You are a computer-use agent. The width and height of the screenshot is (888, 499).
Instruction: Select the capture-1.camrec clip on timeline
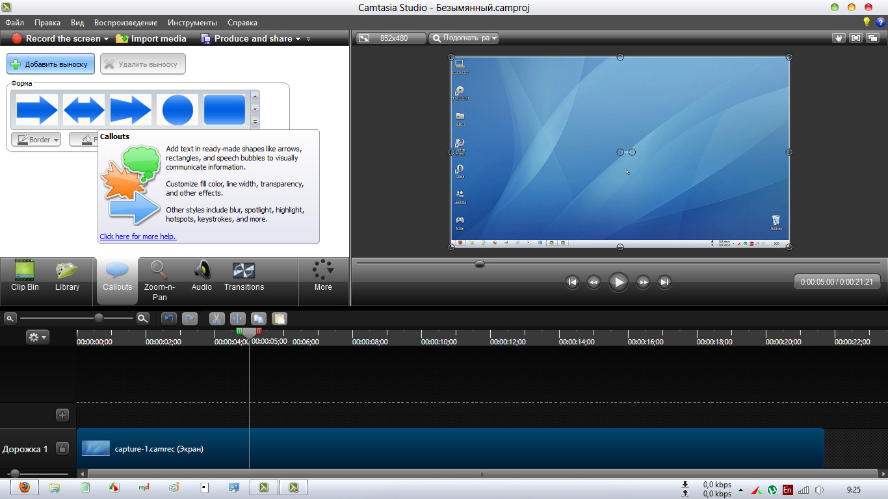tap(449, 448)
